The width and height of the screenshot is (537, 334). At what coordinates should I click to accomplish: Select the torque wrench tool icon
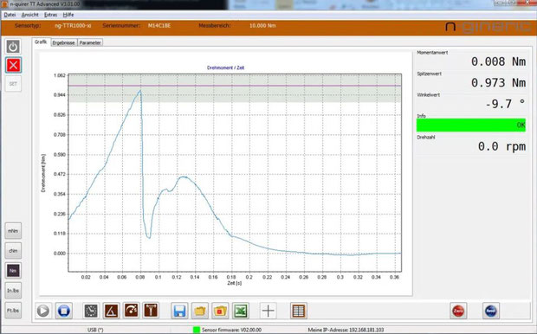click(151, 311)
